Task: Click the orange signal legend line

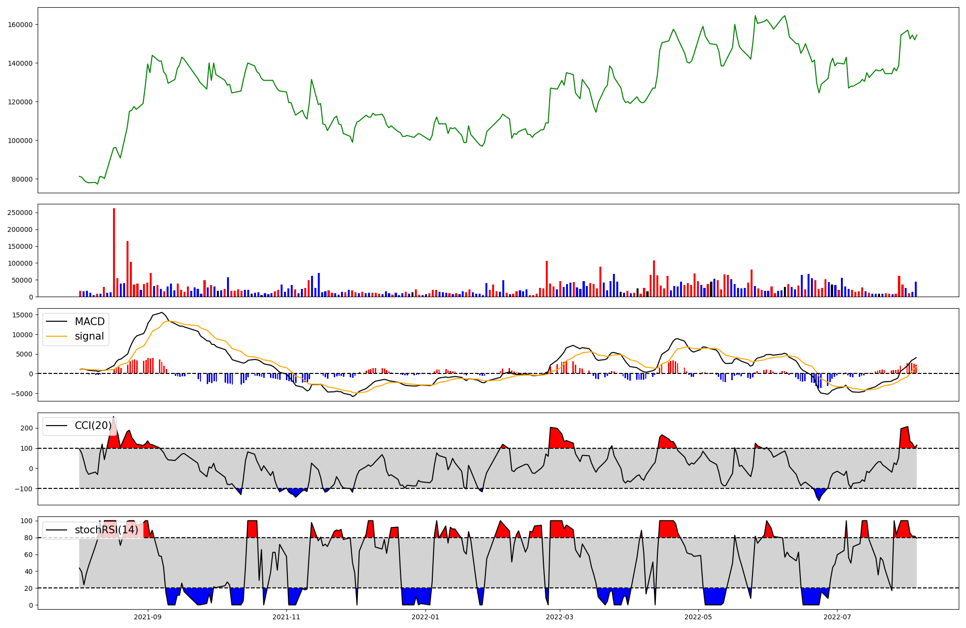Action: [57, 336]
